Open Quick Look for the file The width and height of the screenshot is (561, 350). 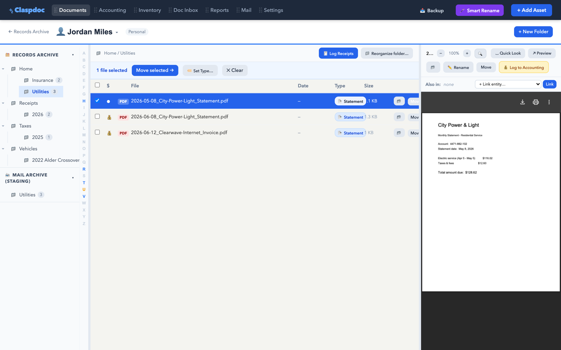pos(508,53)
